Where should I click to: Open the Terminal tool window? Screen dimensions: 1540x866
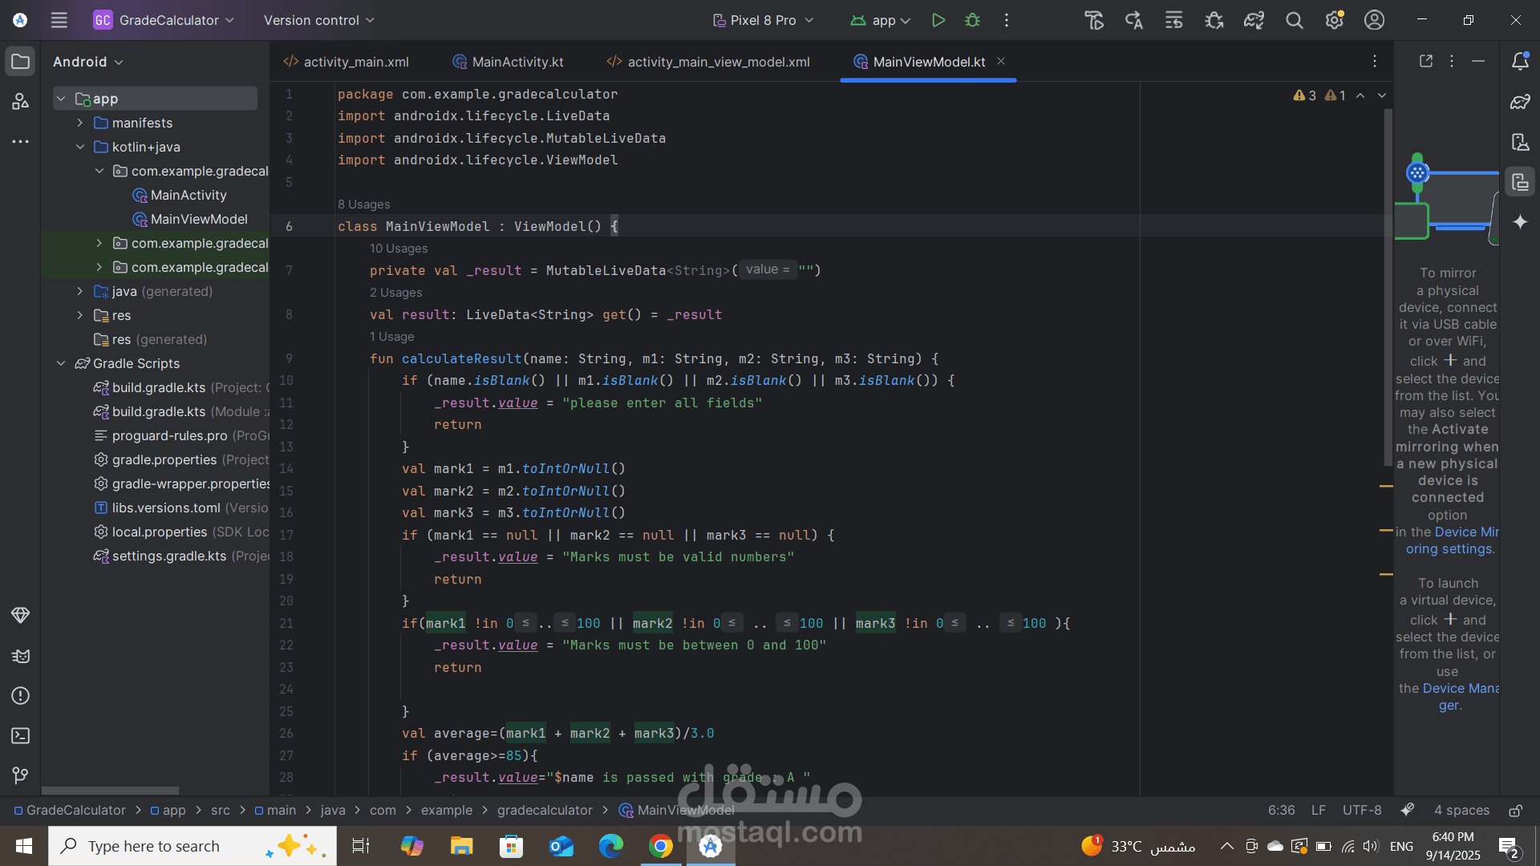click(21, 736)
